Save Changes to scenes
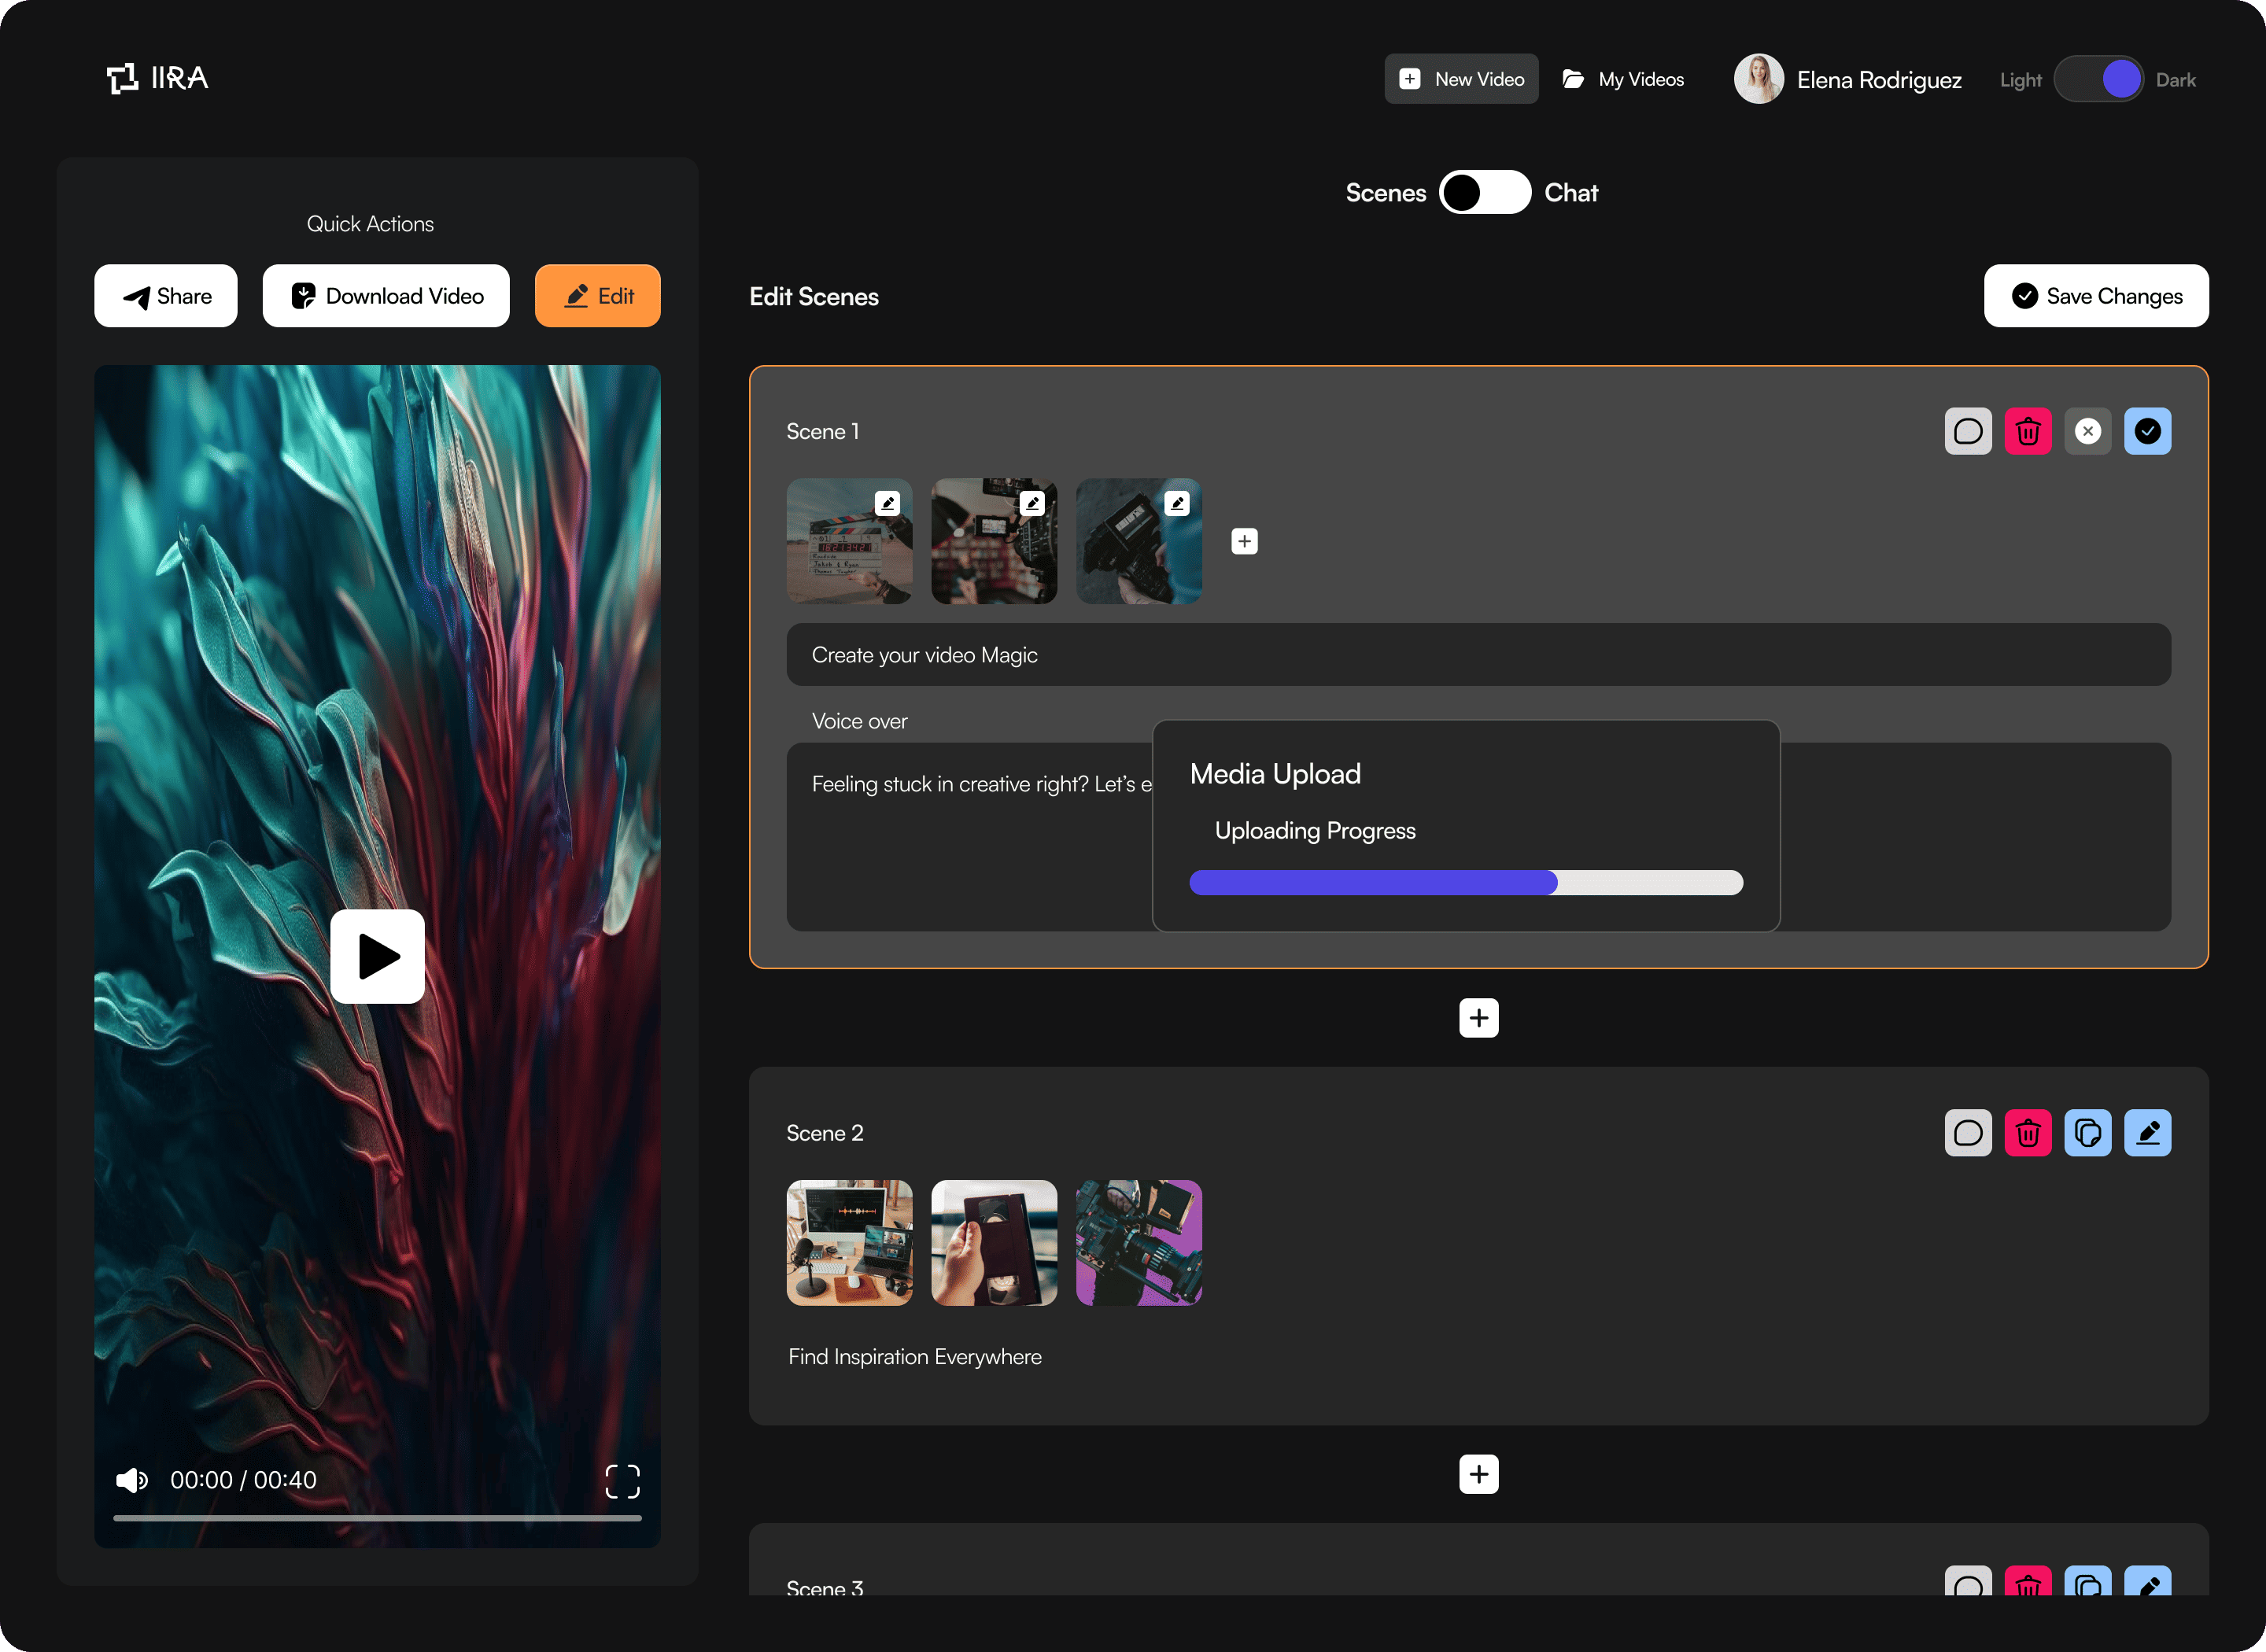This screenshot has height=1652, width=2266. 2096,296
